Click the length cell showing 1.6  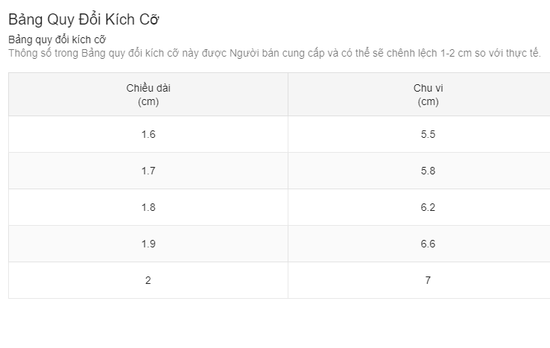pos(148,134)
